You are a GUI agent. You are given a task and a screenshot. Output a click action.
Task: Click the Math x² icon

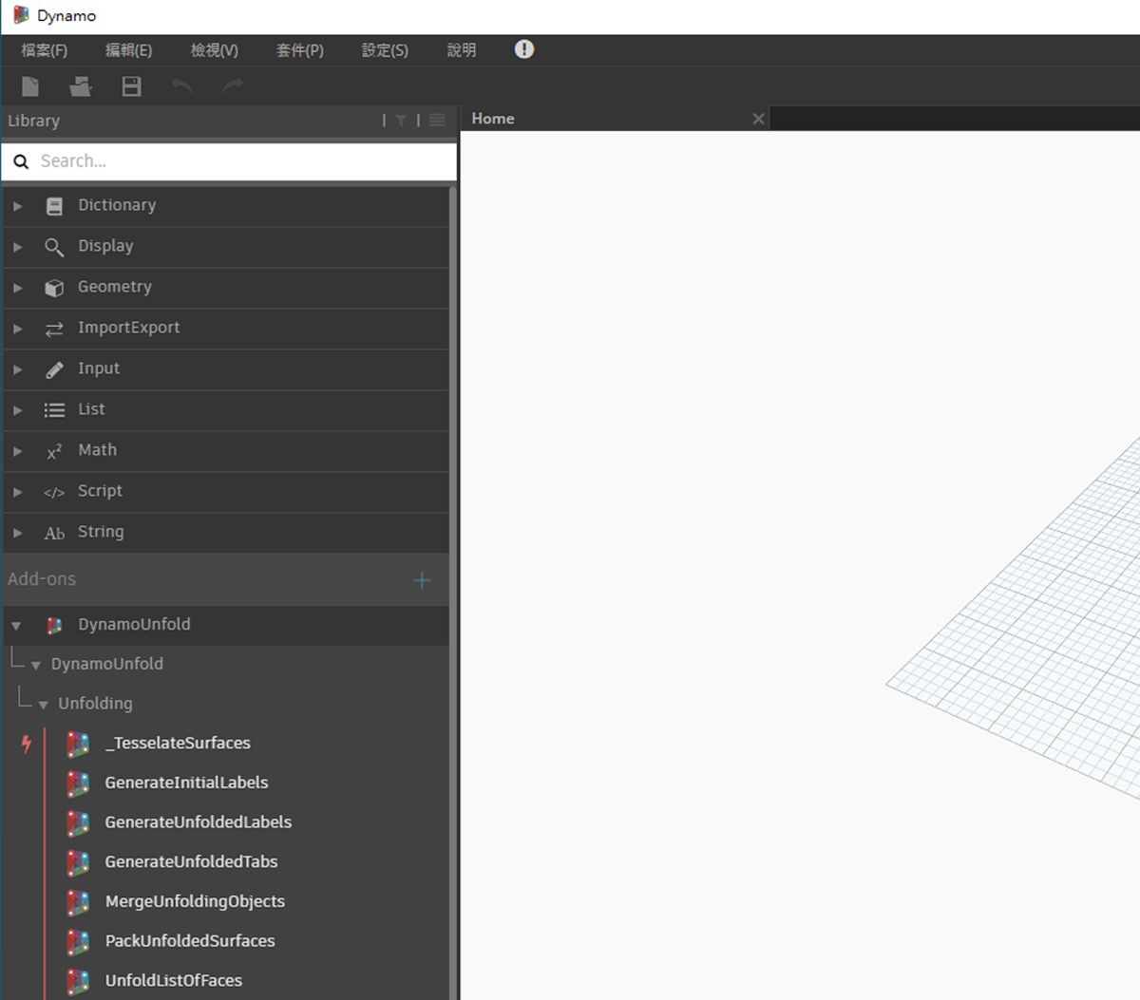click(54, 451)
